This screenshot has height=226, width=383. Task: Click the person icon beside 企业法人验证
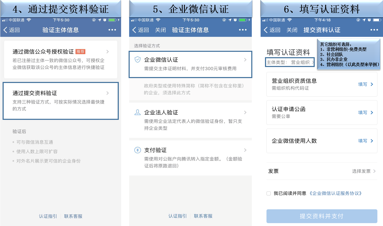click(x=138, y=112)
